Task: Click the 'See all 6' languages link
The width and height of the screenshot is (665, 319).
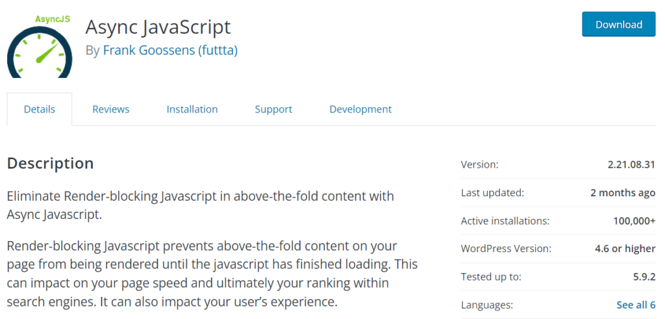Action: point(635,305)
